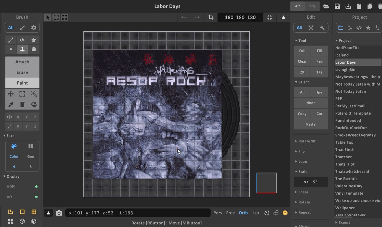The image size is (382, 227).
Task: Switch to the Free camera mode
Action: [230, 213]
